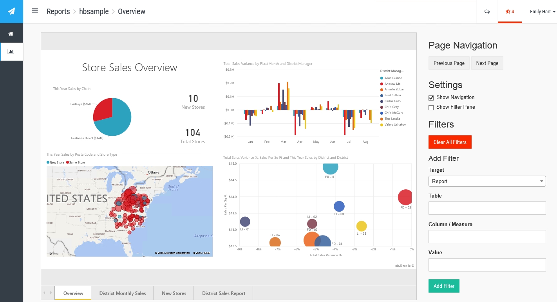557x302 pixels.
Task: Open the comments chat icon
Action: (x=487, y=12)
